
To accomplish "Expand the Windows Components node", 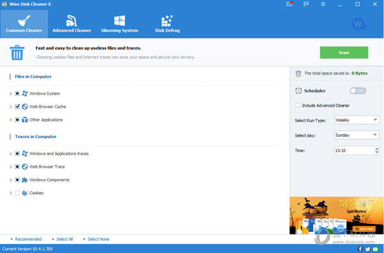I will click(10, 180).
